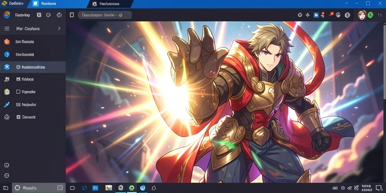Click the diamond icon in the top toolbar
This screenshot has width=386, height=193.
click(x=49, y=15)
